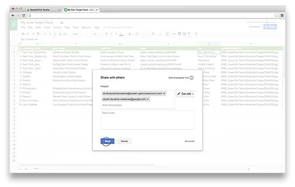The height and width of the screenshot is (187, 295).
Task: Bookmark page with the star icon
Action: [x=276, y=15]
